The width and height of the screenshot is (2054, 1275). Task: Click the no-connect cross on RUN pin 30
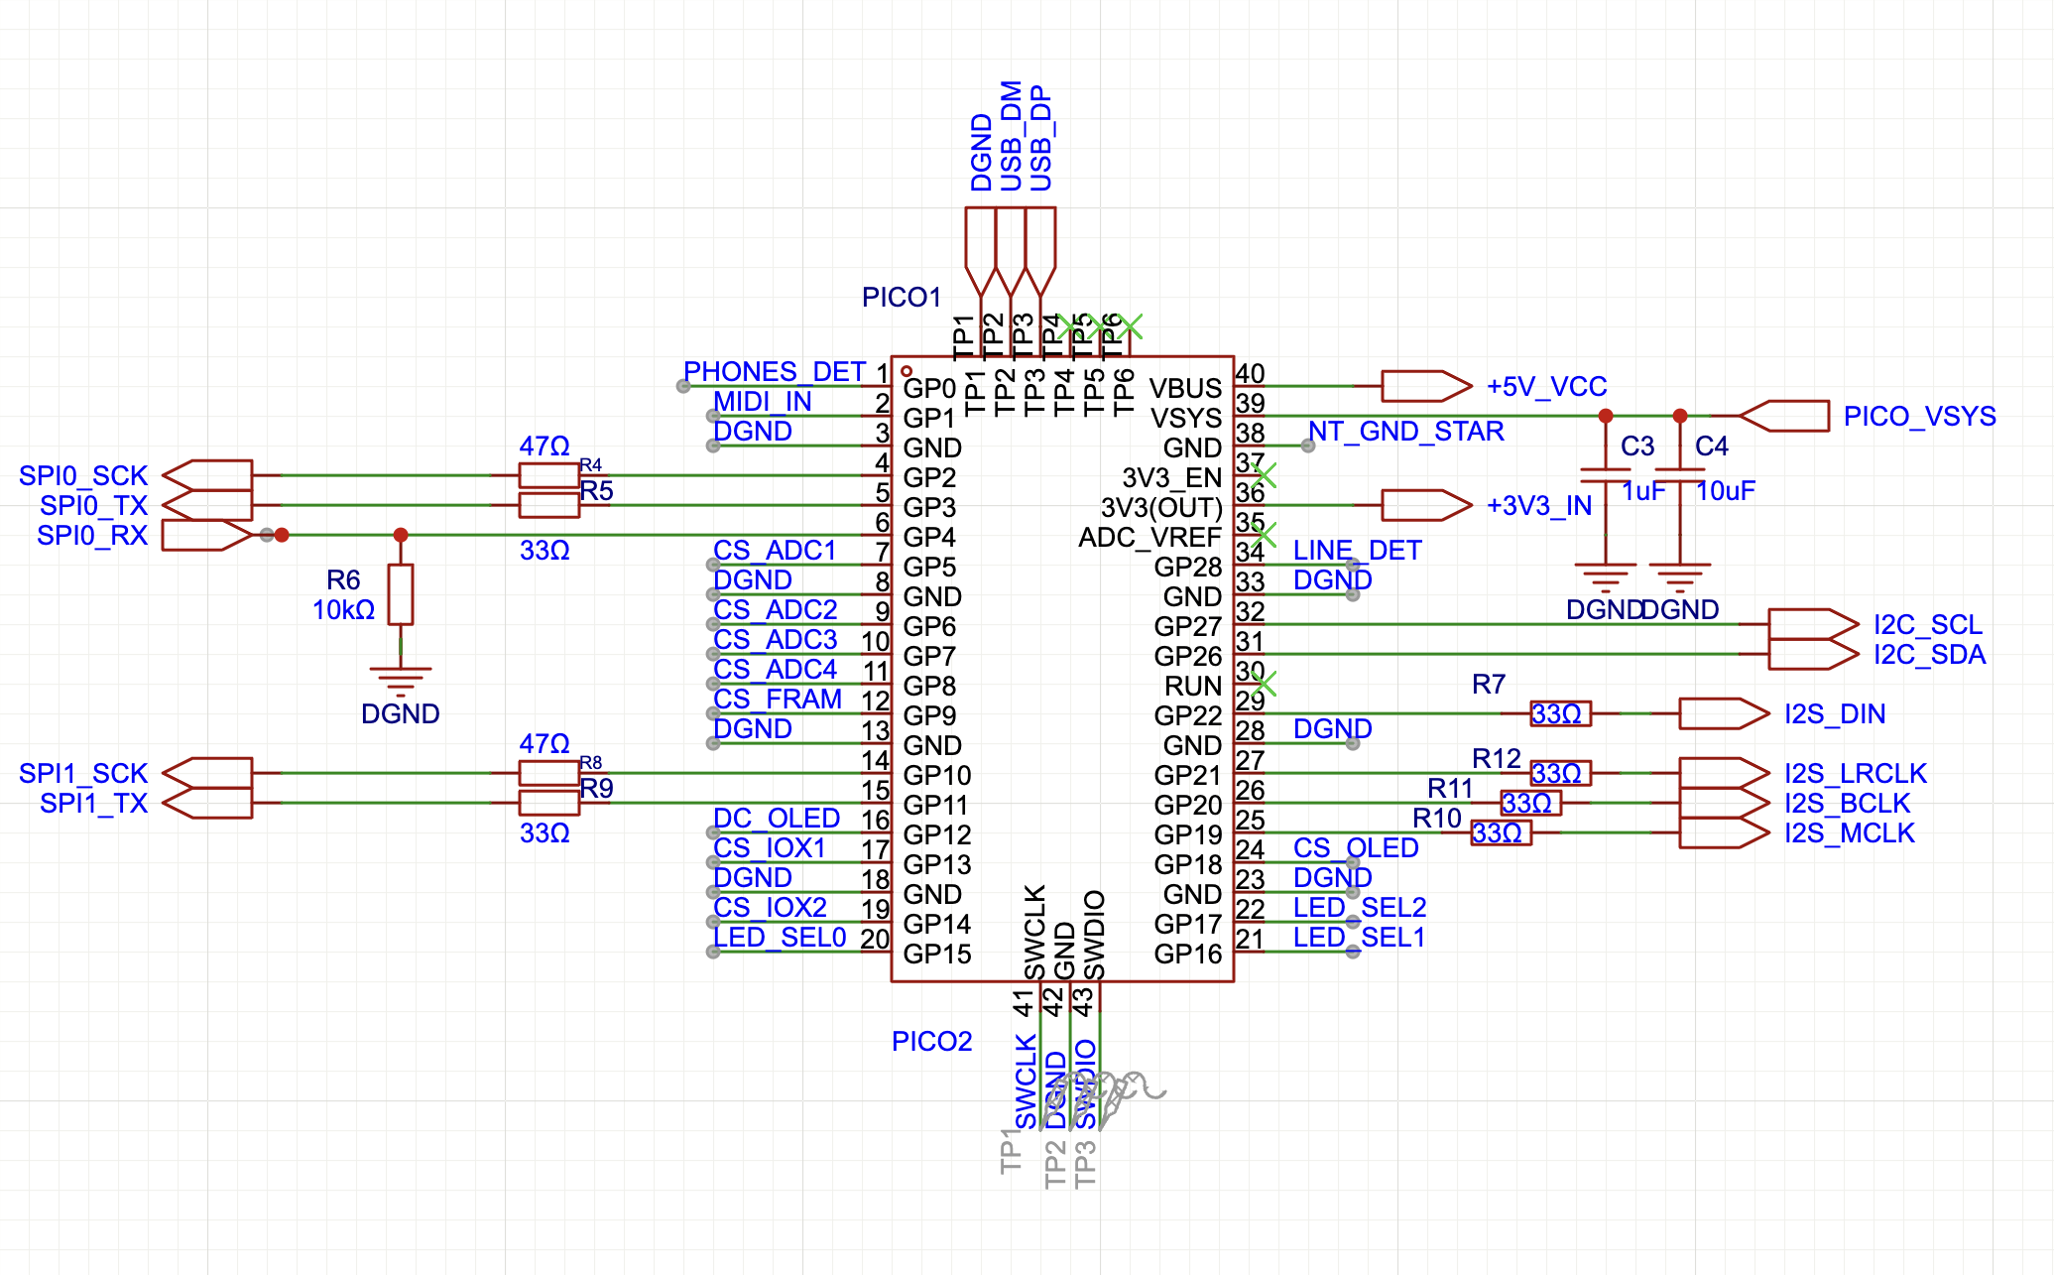1264,684
